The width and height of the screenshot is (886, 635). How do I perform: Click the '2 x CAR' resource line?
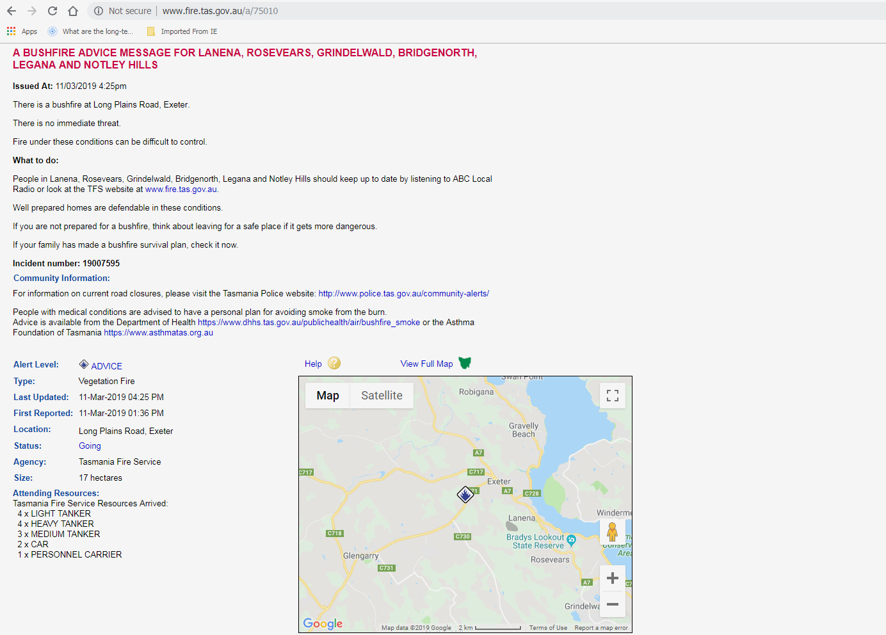[33, 545]
